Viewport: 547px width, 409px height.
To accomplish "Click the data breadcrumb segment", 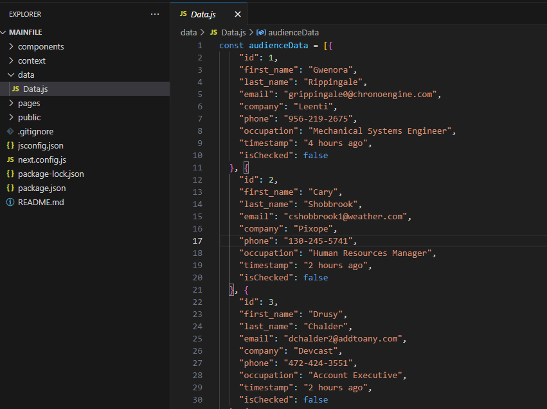I will pyautogui.click(x=188, y=32).
